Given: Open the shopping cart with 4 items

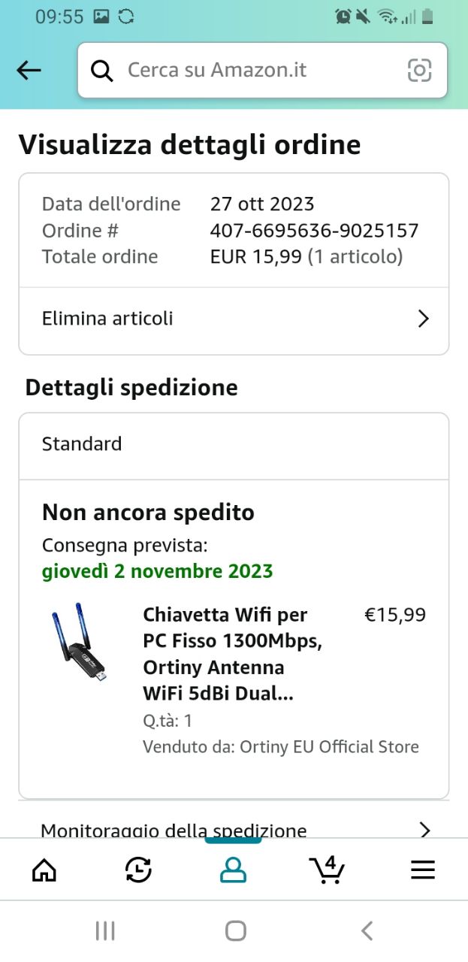Looking at the screenshot, I should click(328, 870).
